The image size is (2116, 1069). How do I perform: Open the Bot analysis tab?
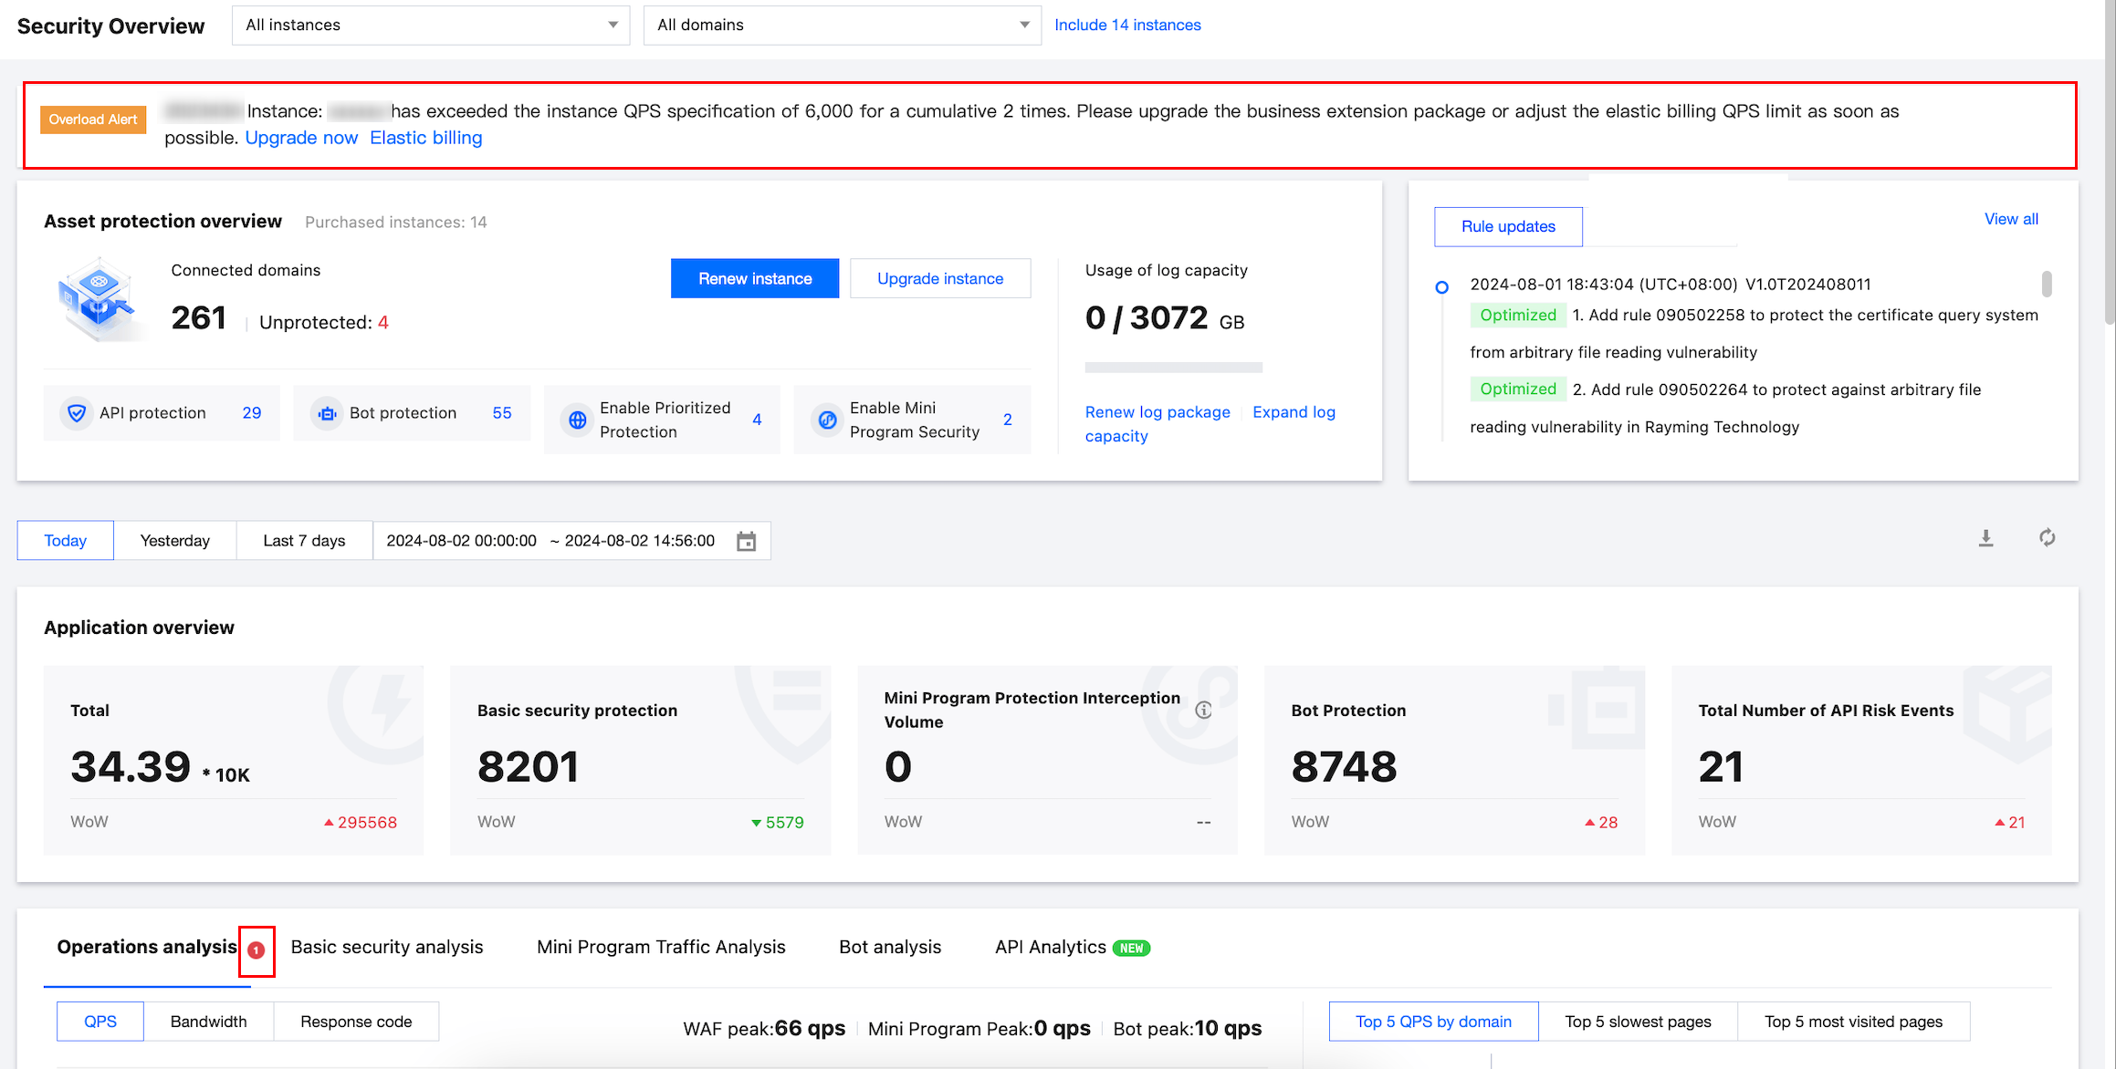click(890, 947)
